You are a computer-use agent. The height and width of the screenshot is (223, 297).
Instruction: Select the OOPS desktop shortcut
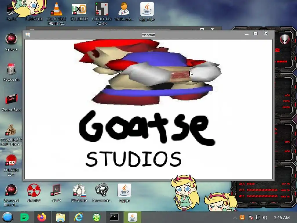[x=57, y=193]
